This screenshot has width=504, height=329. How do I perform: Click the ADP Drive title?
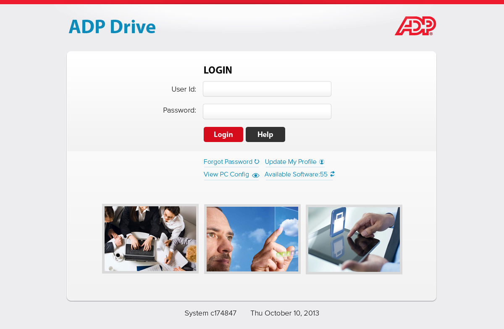tap(112, 27)
